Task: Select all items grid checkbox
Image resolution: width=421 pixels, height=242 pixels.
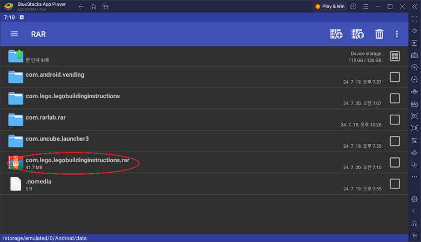Action: pyautogui.click(x=395, y=56)
